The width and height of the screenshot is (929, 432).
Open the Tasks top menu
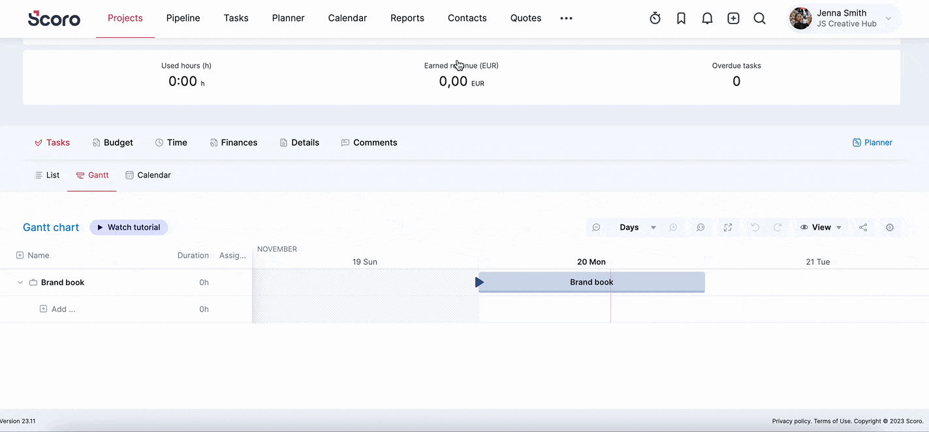(236, 18)
